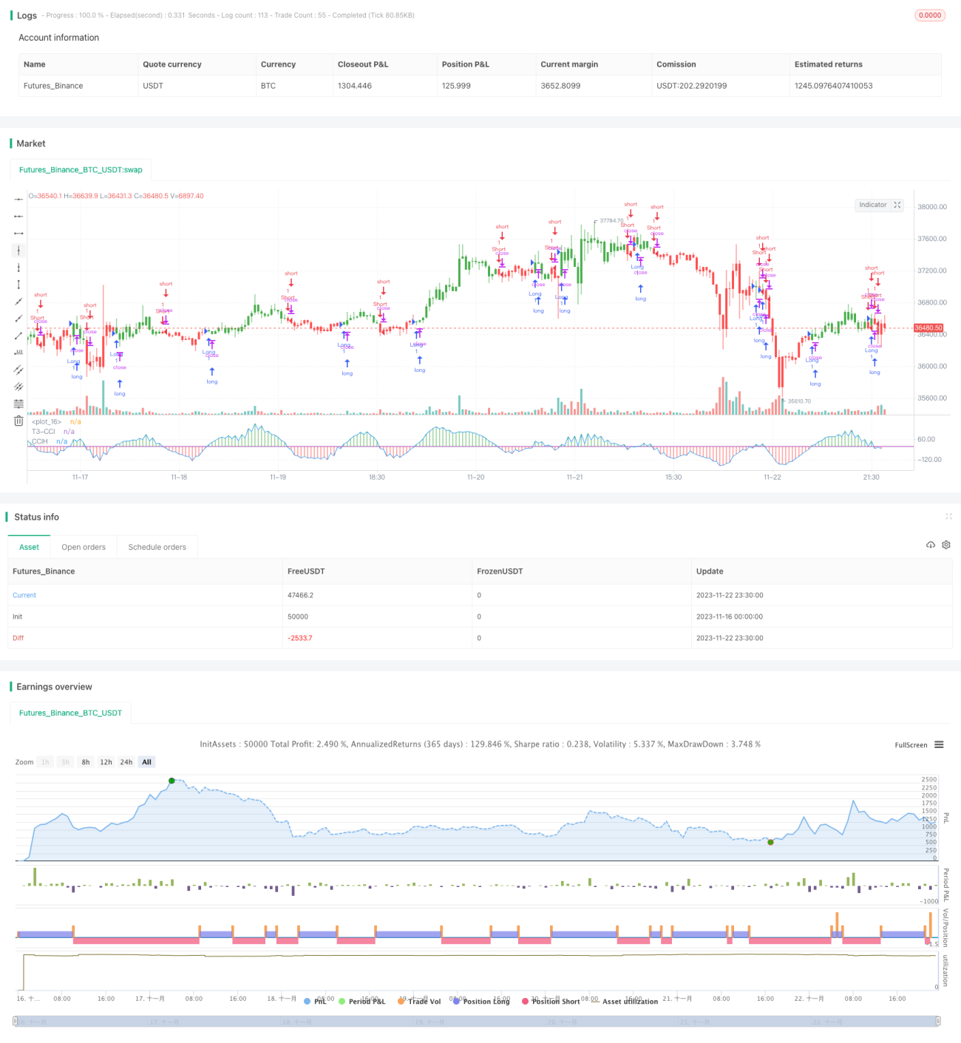Switch to the Schedule orders tab
961x1043 pixels.
[157, 547]
